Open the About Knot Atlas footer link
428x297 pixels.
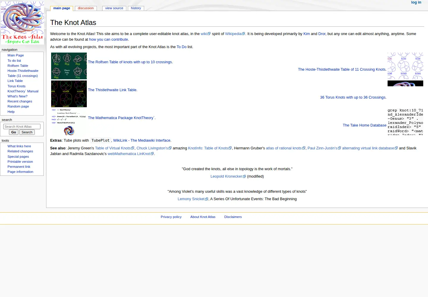(x=203, y=217)
